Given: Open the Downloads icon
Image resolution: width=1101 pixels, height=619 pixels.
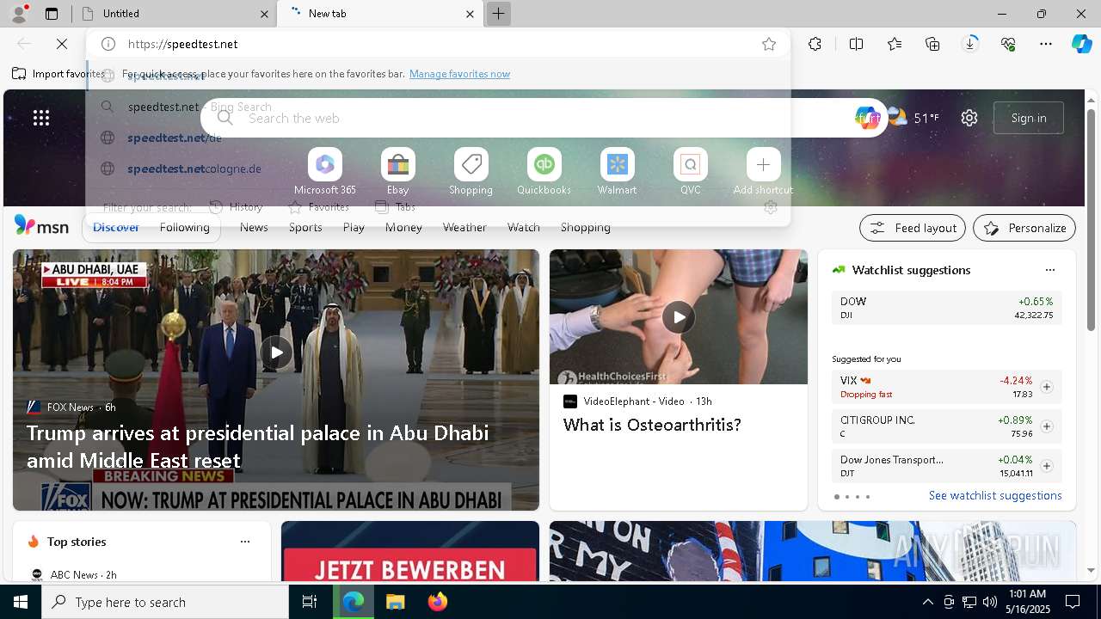Looking at the screenshot, I should click(x=970, y=44).
